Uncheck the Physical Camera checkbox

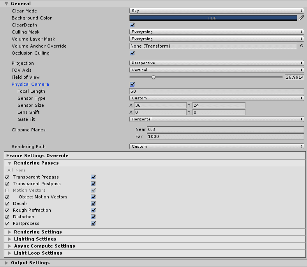[132, 84]
